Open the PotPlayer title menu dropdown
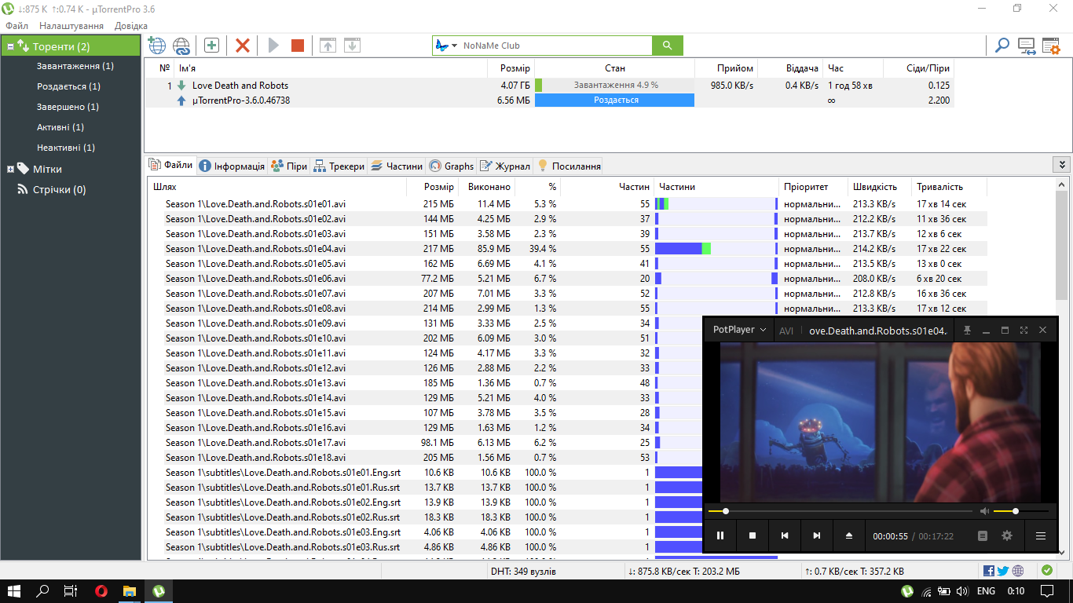The width and height of the screenshot is (1073, 603). pos(739,330)
